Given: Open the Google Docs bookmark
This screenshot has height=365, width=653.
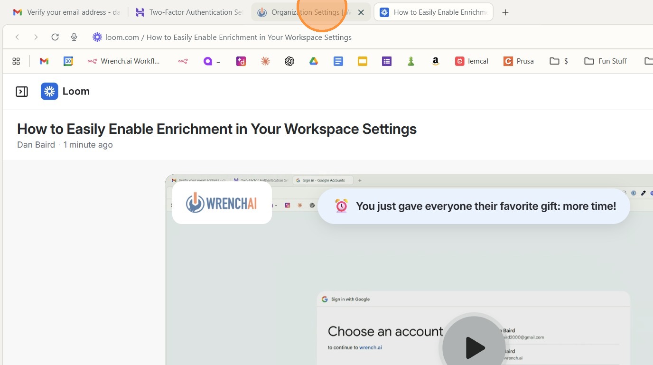Looking at the screenshot, I should click(338, 61).
